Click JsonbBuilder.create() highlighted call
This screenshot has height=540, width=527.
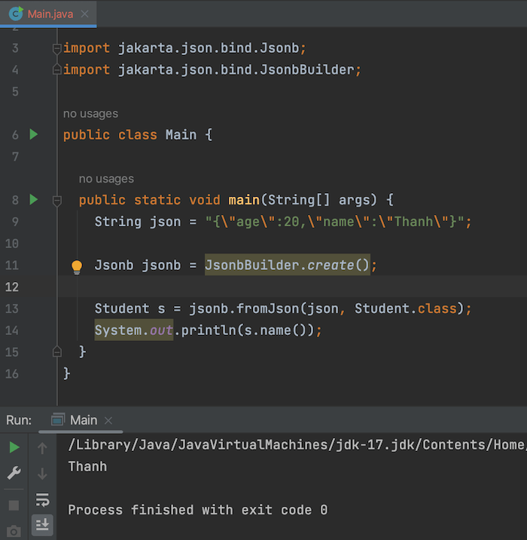[288, 265]
